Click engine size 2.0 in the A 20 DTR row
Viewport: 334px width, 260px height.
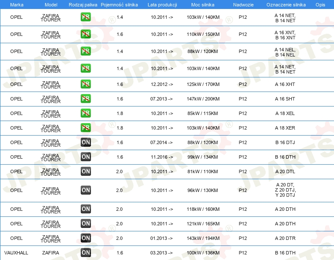click(x=119, y=238)
